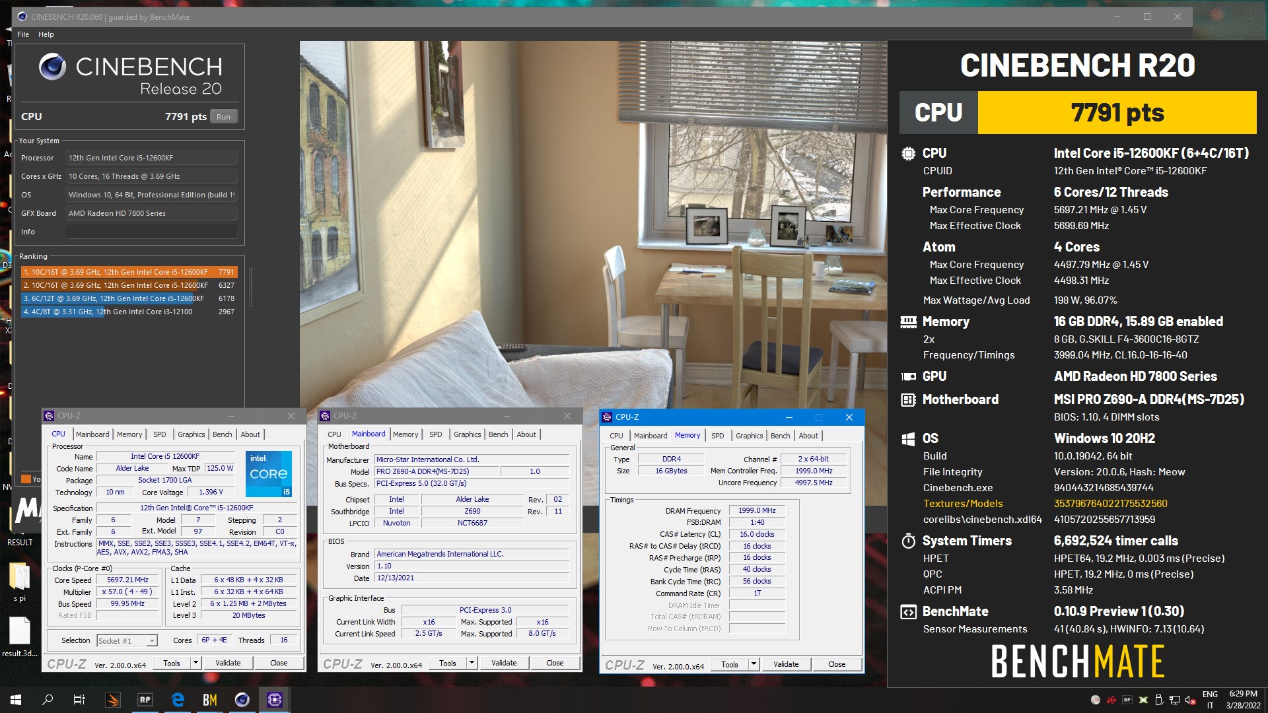Viewport: 1268px width, 713px height.
Task: Click the taskbar clock showing 6:29 PM
Action: [x=1243, y=700]
